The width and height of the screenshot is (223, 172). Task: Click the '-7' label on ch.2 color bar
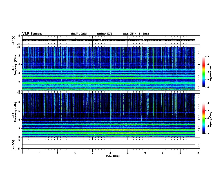click(208, 133)
